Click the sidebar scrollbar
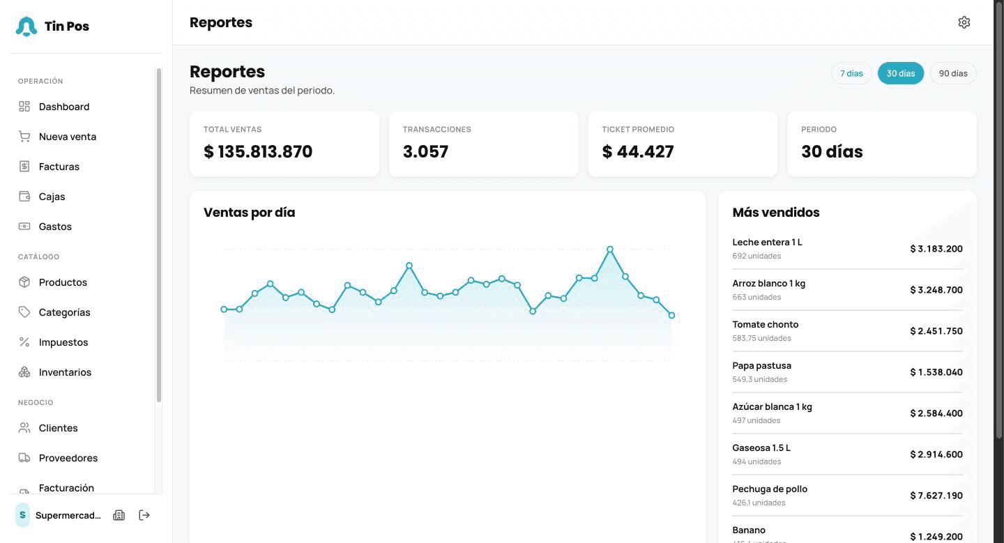Viewport: 1004px width, 543px height. point(159,235)
